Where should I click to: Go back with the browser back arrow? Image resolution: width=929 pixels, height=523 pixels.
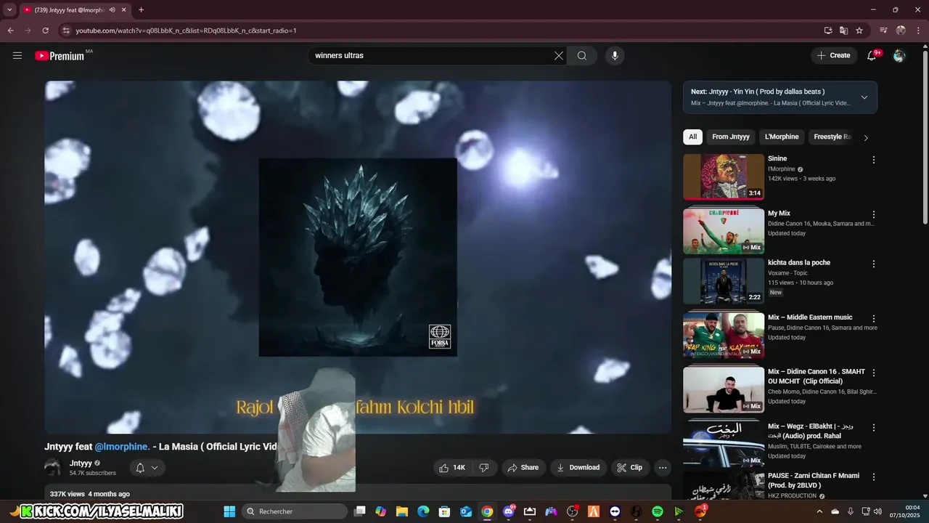10,31
